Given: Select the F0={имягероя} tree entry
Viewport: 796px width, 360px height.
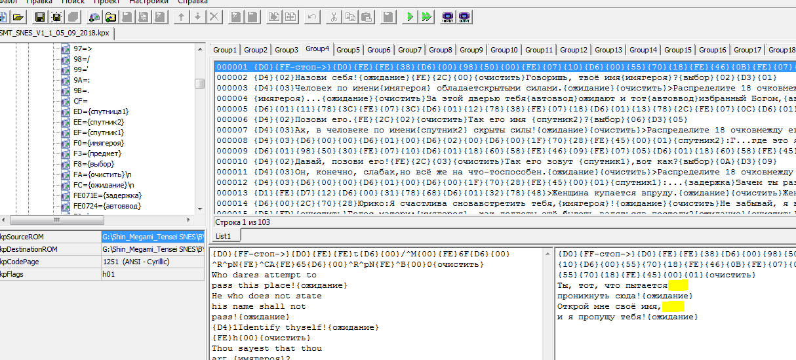Looking at the screenshot, I should tap(98, 143).
